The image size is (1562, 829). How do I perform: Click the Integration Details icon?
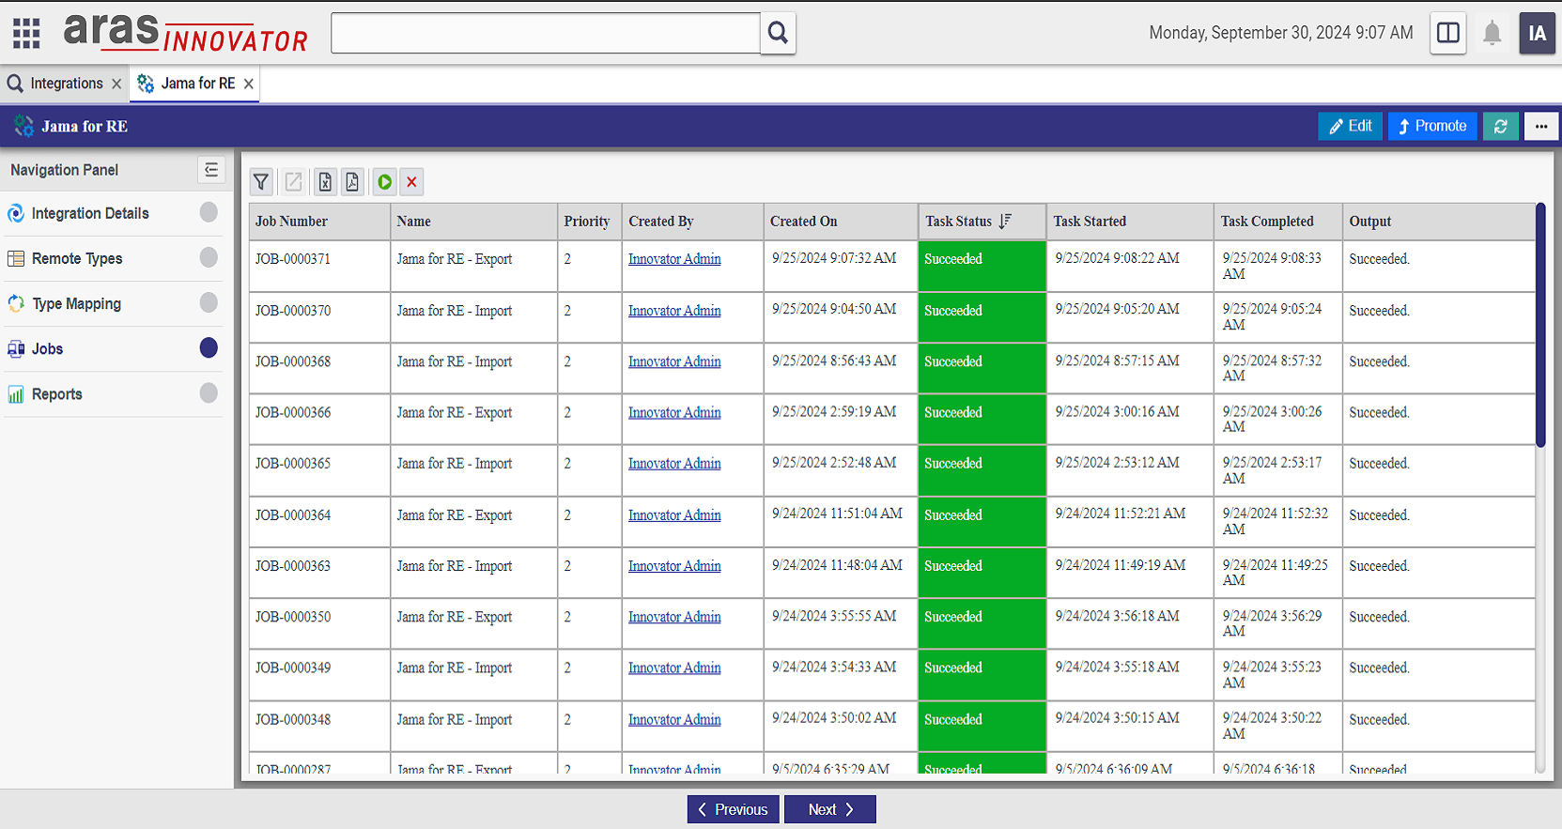tap(16, 213)
